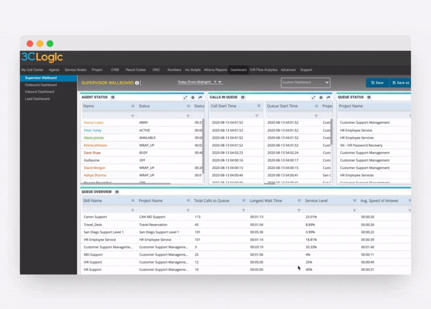Viewport: 431px width, 309px height.
Task: Click filter icon under Queue Overview Project Name
Action: (x=188, y=210)
